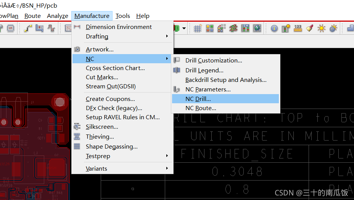This screenshot has height=200, width=354.
Task: Click the Drill Legend icon
Action: (x=177, y=70)
